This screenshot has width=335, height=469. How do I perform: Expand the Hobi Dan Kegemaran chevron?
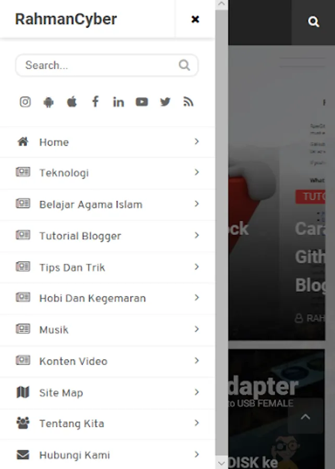(196, 298)
